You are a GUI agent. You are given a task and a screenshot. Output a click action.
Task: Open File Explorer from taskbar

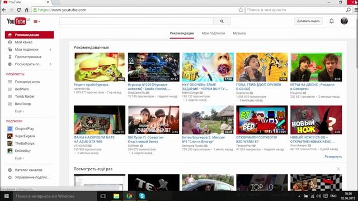[116, 196]
